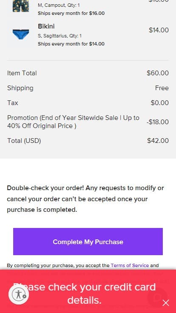Click the Total (USD) label

coord(24,141)
